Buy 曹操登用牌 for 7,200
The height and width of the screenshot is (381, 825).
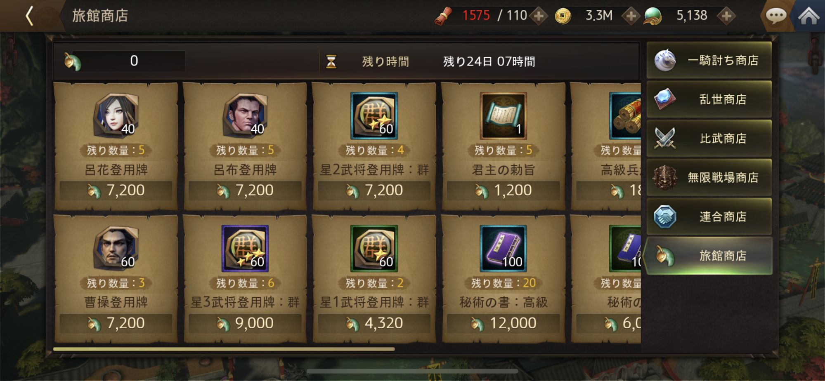click(x=116, y=323)
